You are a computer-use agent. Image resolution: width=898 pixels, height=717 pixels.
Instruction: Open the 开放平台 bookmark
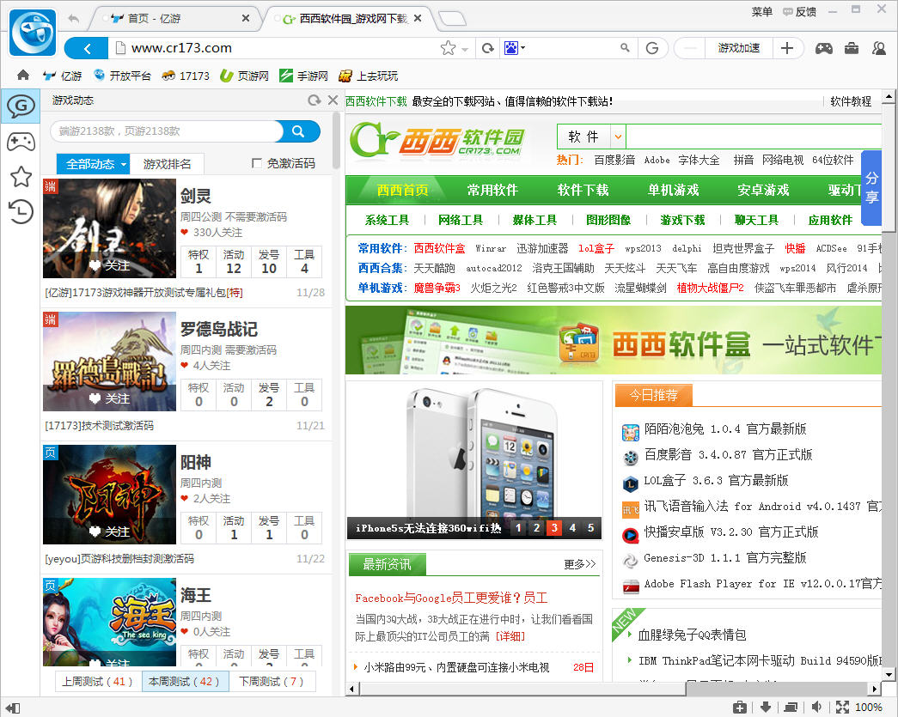point(122,76)
